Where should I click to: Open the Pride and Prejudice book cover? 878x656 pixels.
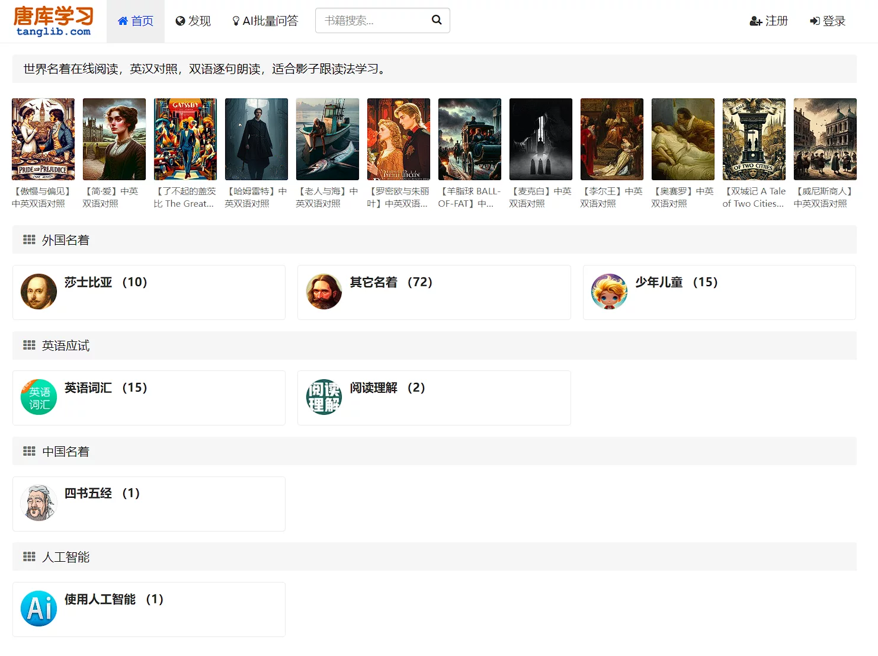click(43, 139)
